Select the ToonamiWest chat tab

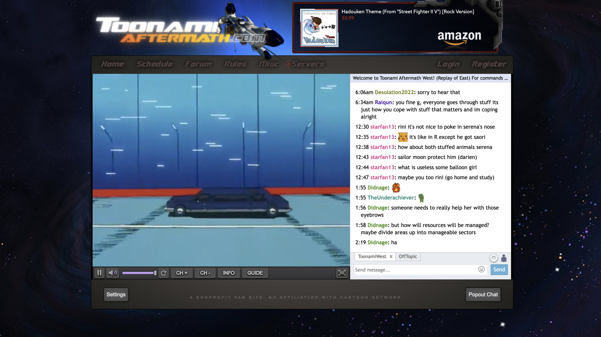tap(372, 256)
